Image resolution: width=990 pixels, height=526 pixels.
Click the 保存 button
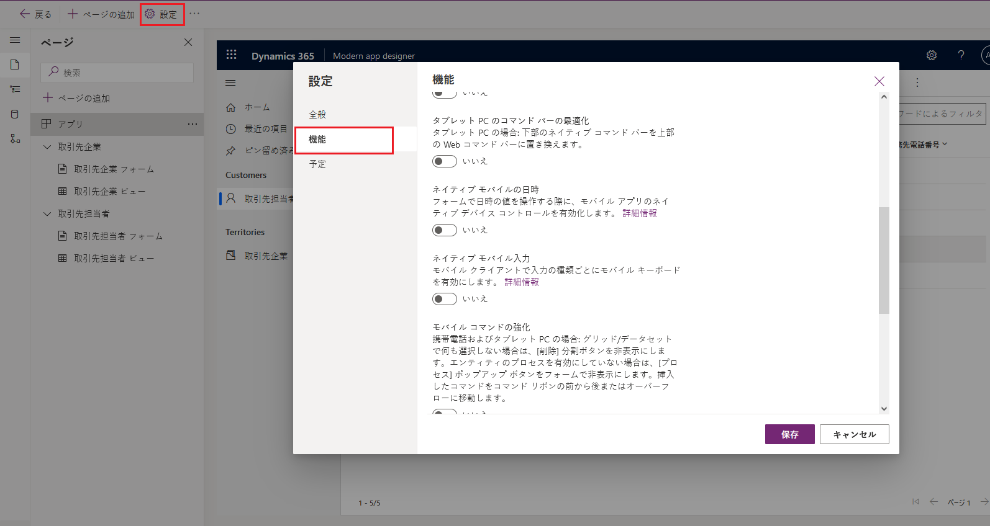pos(789,434)
